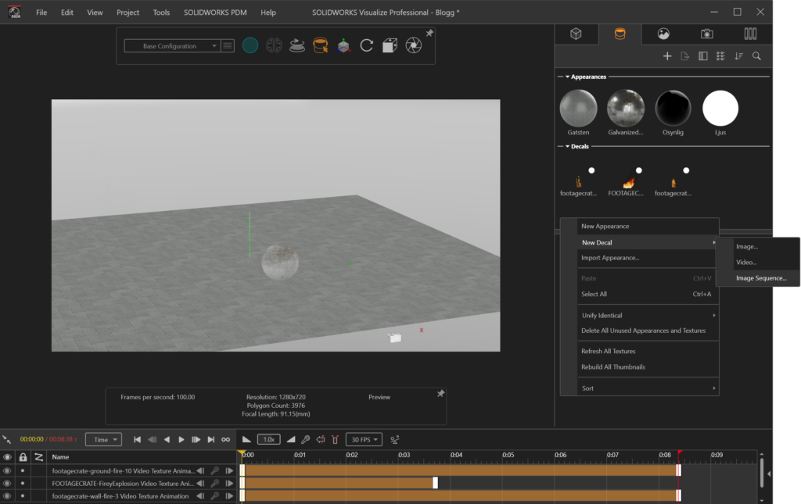Click the search magnifier in Appearances panel
This screenshot has height=504, width=801.
(x=756, y=56)
